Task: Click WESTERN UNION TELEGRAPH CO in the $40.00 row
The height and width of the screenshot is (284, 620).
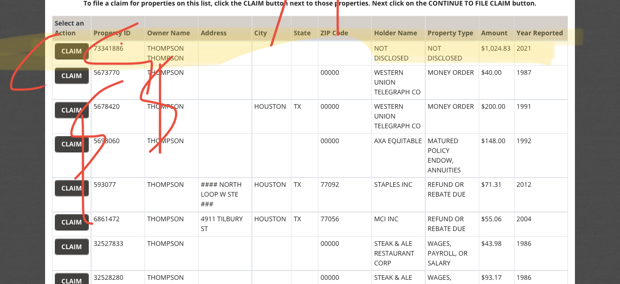Action: pyautogui.click(x=397, y=82)
